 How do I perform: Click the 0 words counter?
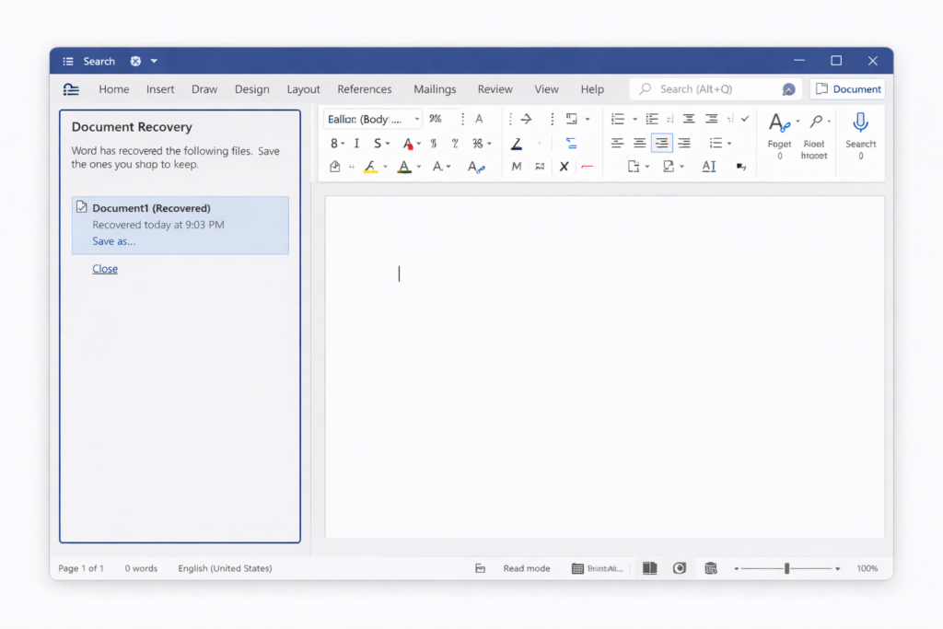tap(141, 568)
